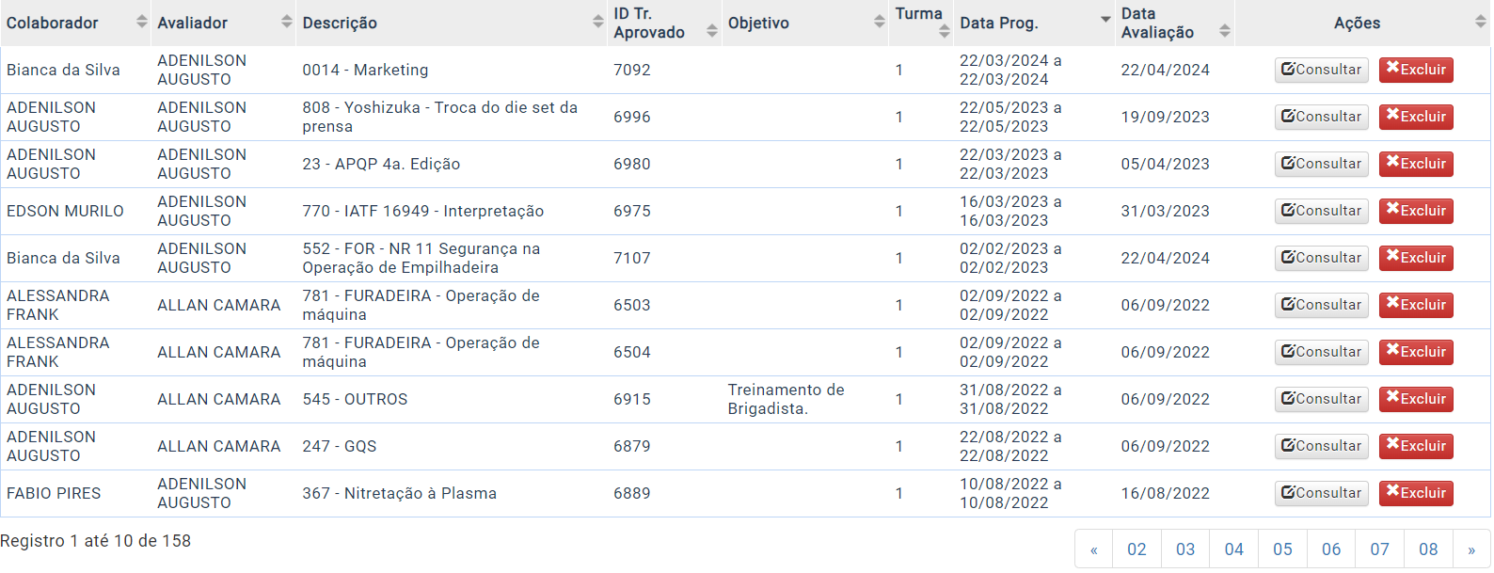Open page 08 of results
Image resolution: width=1494 pixels, height=573 pixels.
coord(1428,549)
